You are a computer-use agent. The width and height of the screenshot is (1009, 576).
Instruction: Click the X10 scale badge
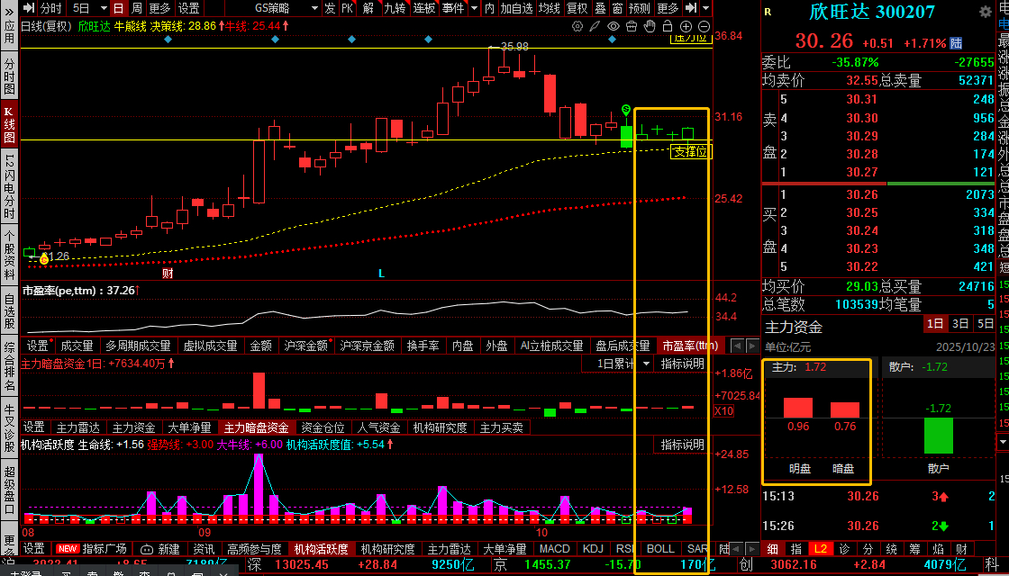pos(724,411)
